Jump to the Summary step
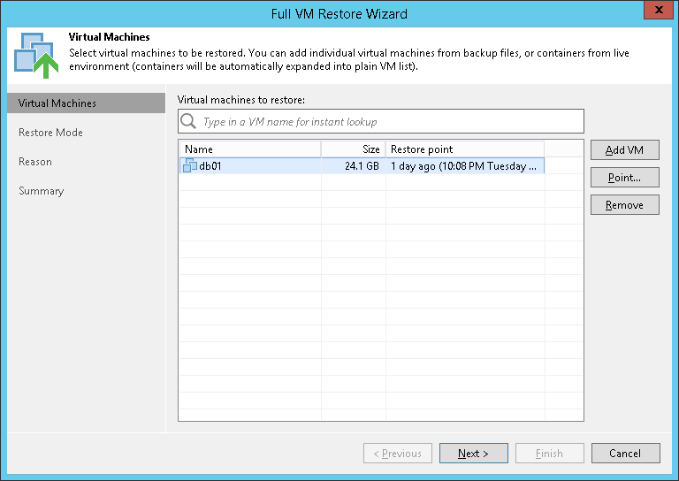The image size is (679, 481). coord(42,191)
